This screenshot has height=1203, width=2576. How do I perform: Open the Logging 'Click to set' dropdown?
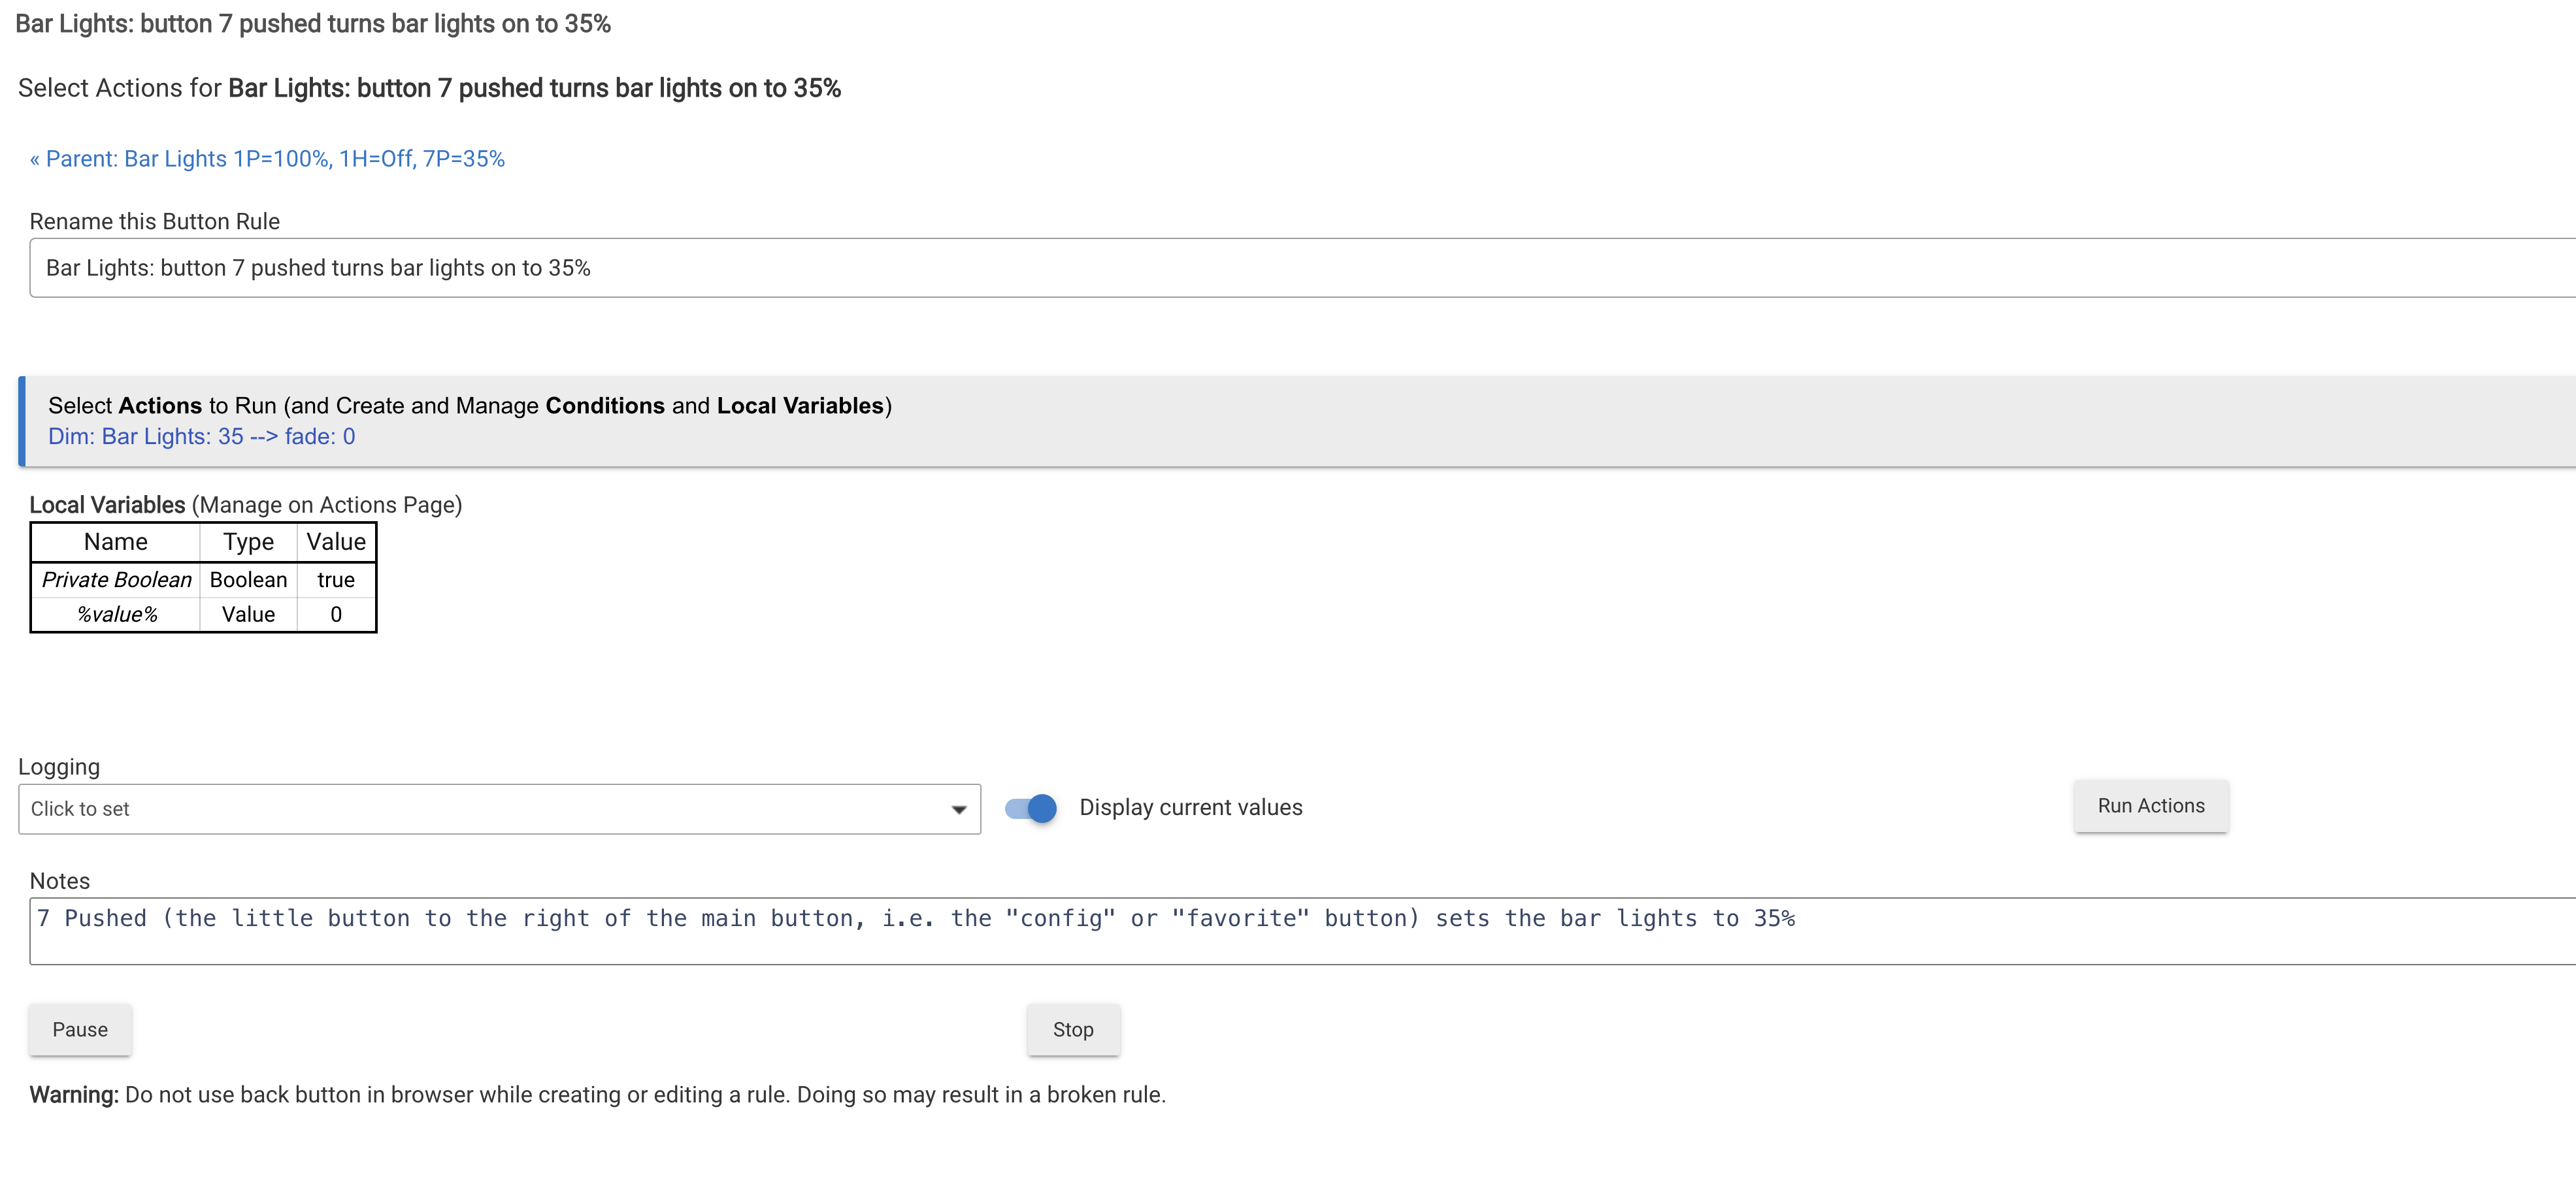(x=498, y=809)
